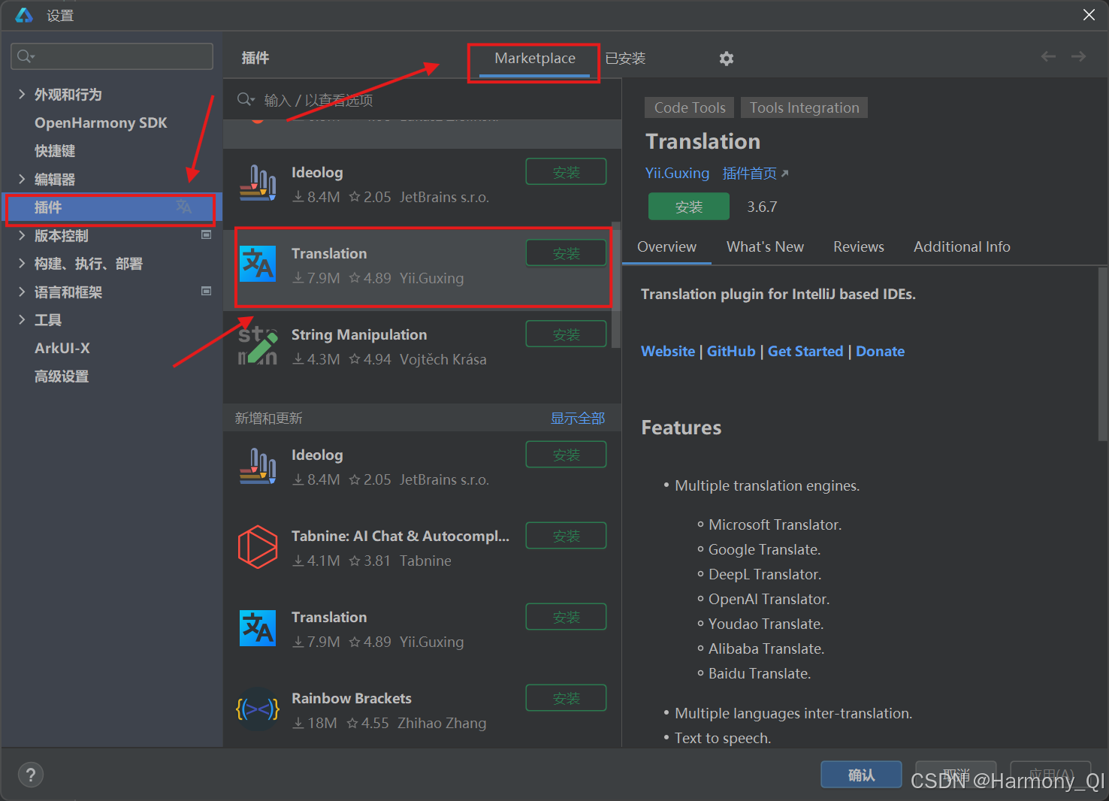The height and width of the screenshot is (801, 1109).
Task: Open the Donate link
Action: pyautogui.click(x=880, y=351)
